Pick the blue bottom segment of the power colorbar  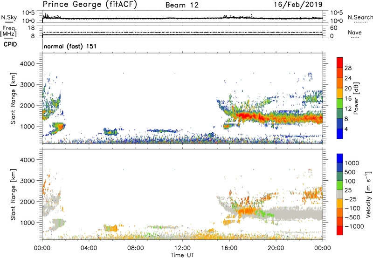[340, 134]
